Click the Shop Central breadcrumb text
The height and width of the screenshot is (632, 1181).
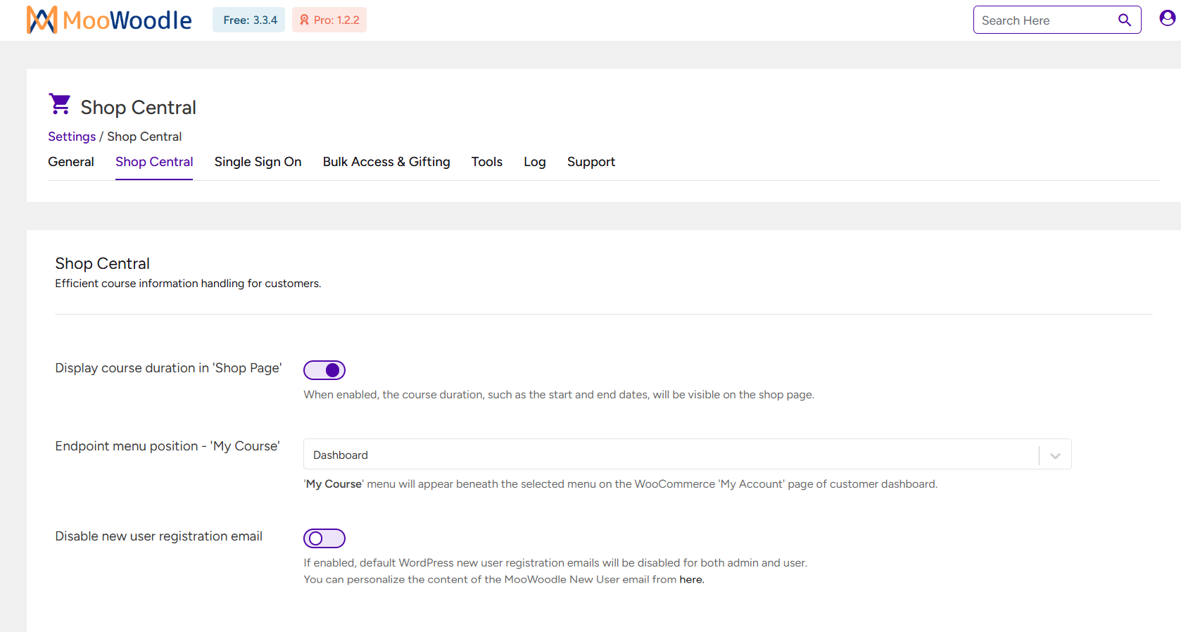click(144, 137)
